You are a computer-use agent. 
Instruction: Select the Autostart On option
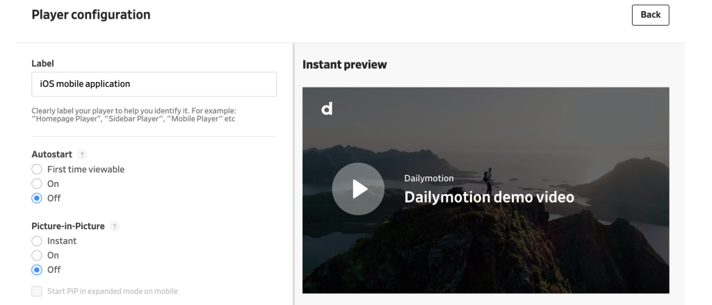coord(37,184)
